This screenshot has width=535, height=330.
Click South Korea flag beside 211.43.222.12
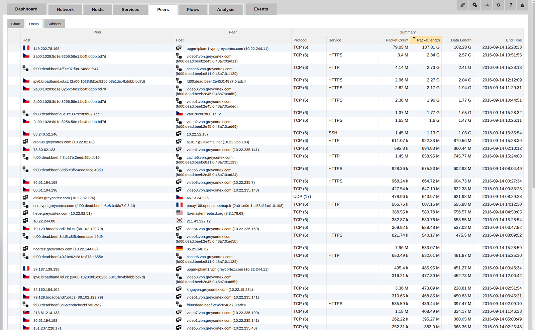(180, 220)
